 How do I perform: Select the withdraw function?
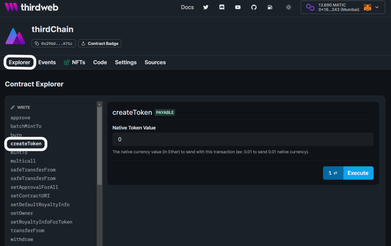click(22, 239)
